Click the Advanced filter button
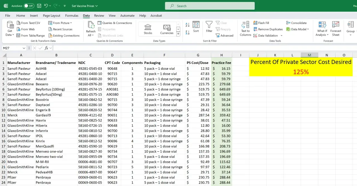This screenshot has height=186, width=357. (225, 36)
